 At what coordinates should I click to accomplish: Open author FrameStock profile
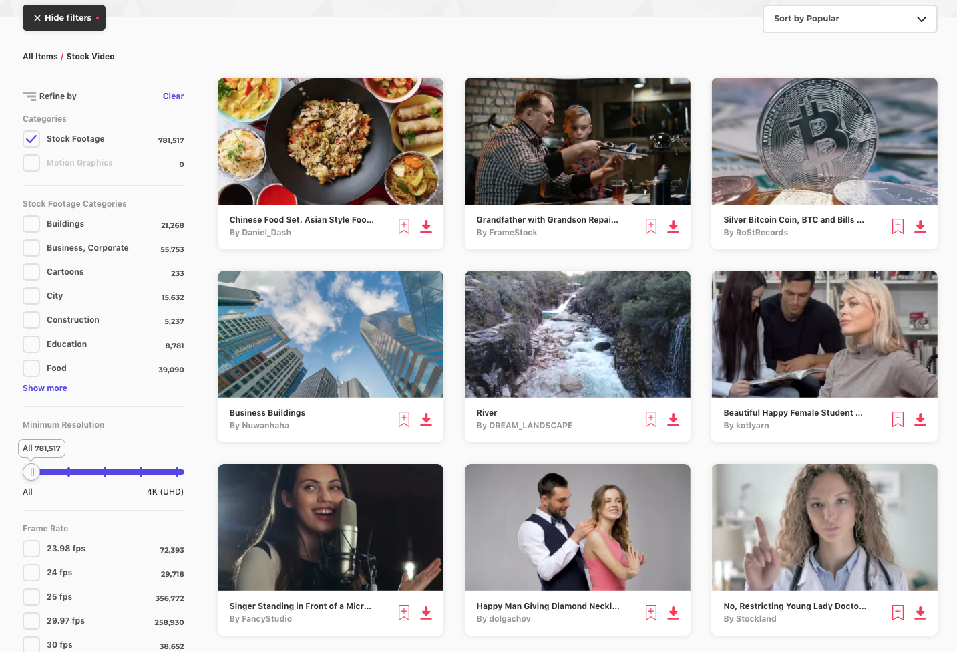513,233
